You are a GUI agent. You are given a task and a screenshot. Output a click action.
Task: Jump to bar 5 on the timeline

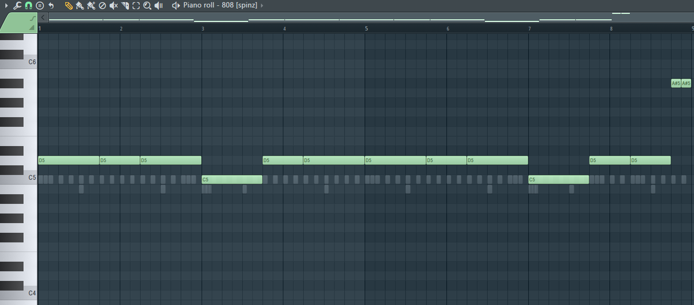pyautogui.click(x=366, y=28)
